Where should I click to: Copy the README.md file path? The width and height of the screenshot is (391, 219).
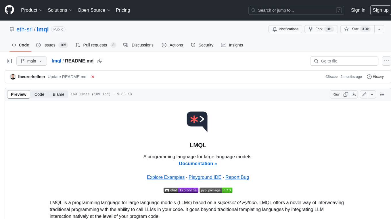100,61
